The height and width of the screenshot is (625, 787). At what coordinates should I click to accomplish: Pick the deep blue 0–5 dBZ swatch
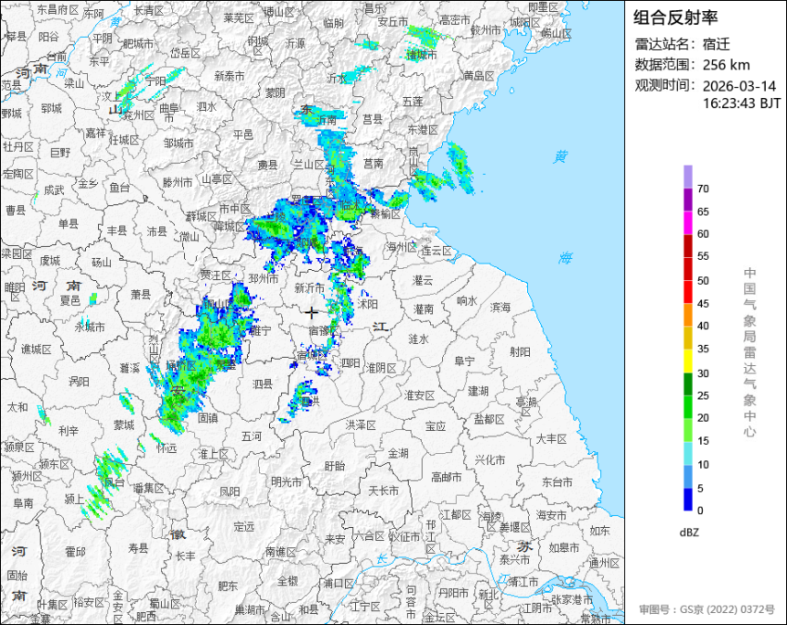(x=687, y=500)
